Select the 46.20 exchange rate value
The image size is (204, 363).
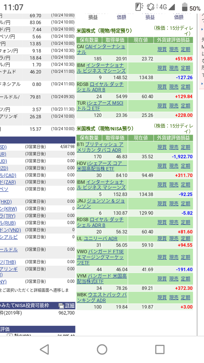35,72
